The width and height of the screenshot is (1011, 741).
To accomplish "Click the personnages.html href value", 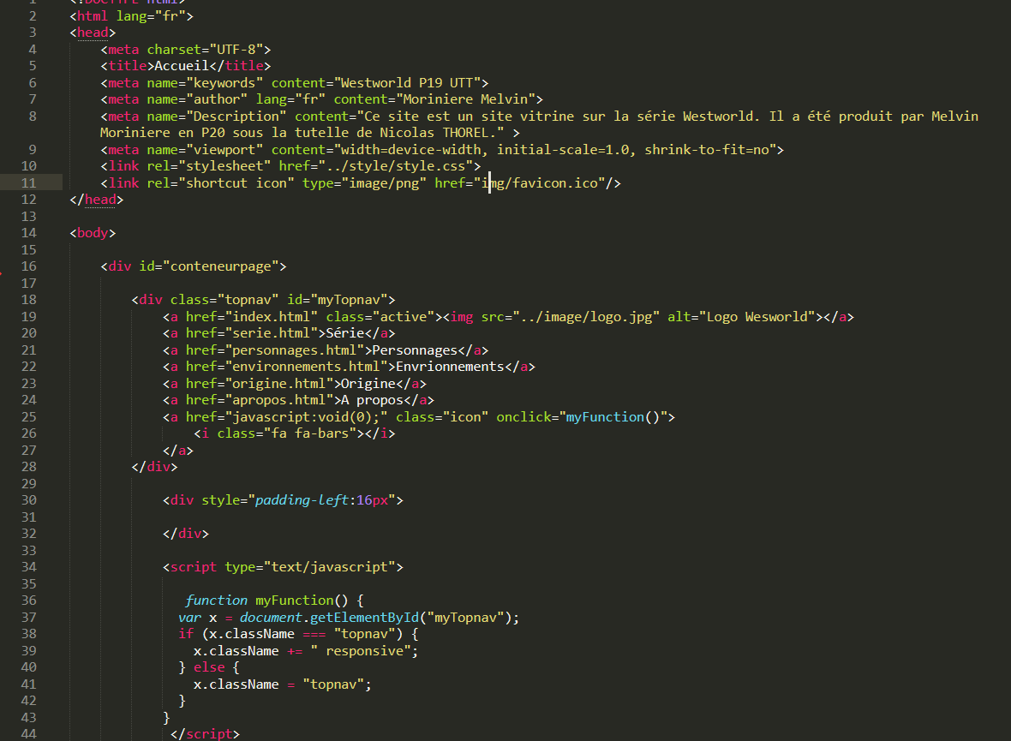I will click(x=295, y=350).
